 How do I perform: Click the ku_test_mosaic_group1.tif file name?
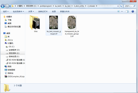(x=54, y=32)
